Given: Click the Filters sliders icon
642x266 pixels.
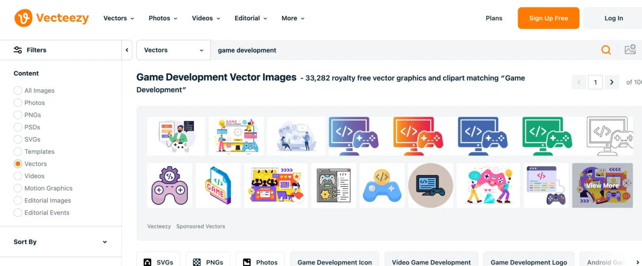Looking at the screenshot, I should (18, 50).
